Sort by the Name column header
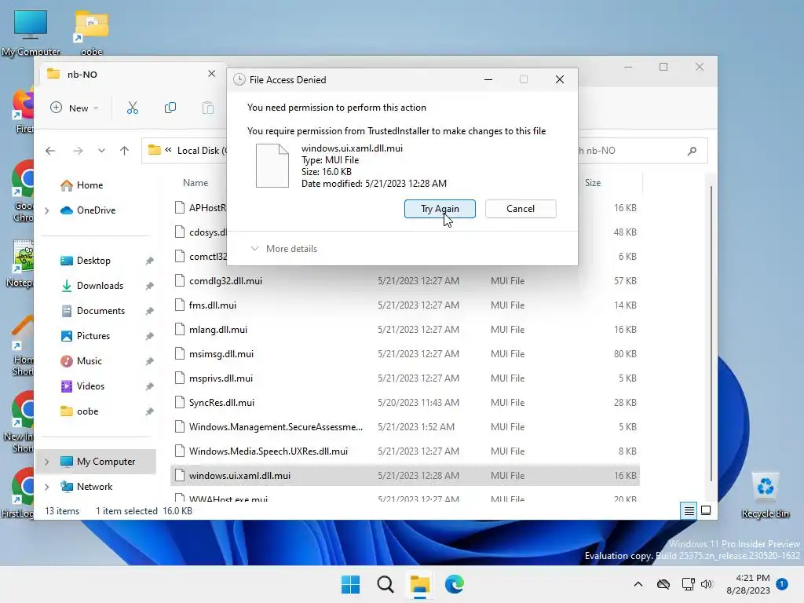Image resolution: width=804 pixels, height=603 pixels. click(x=196, y=182)
